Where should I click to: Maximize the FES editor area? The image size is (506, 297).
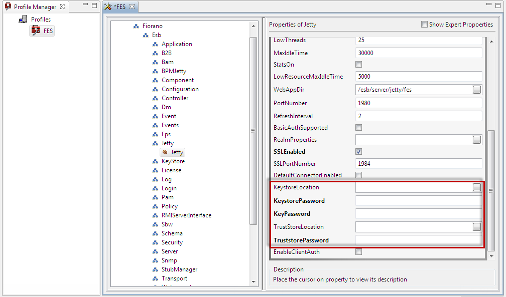point(498,5)
